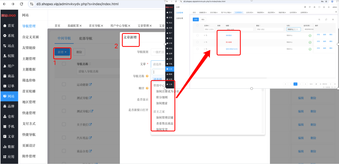Open the external link icon beside 测试导航2
This screenshot has height=164, width=339.
[91, 111]
